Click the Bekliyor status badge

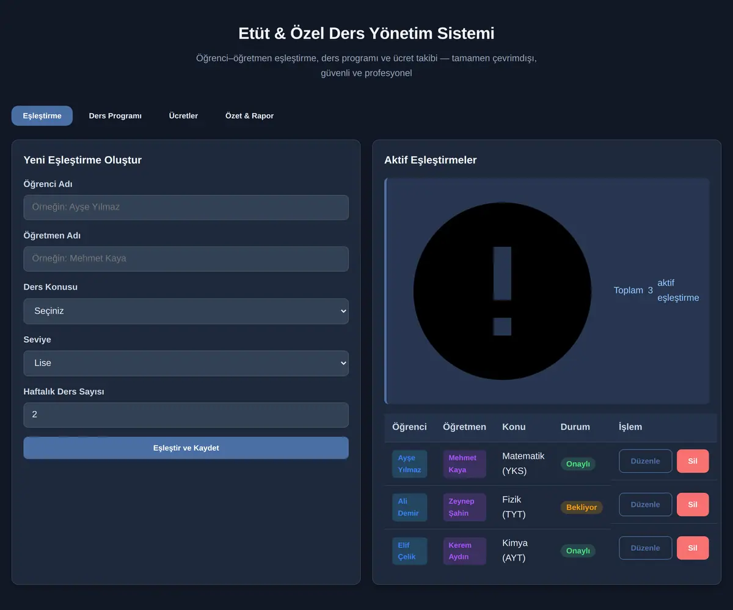click(582, 508)
